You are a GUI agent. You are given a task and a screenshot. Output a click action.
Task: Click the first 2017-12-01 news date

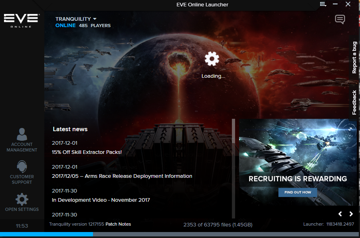click(65, 143)
